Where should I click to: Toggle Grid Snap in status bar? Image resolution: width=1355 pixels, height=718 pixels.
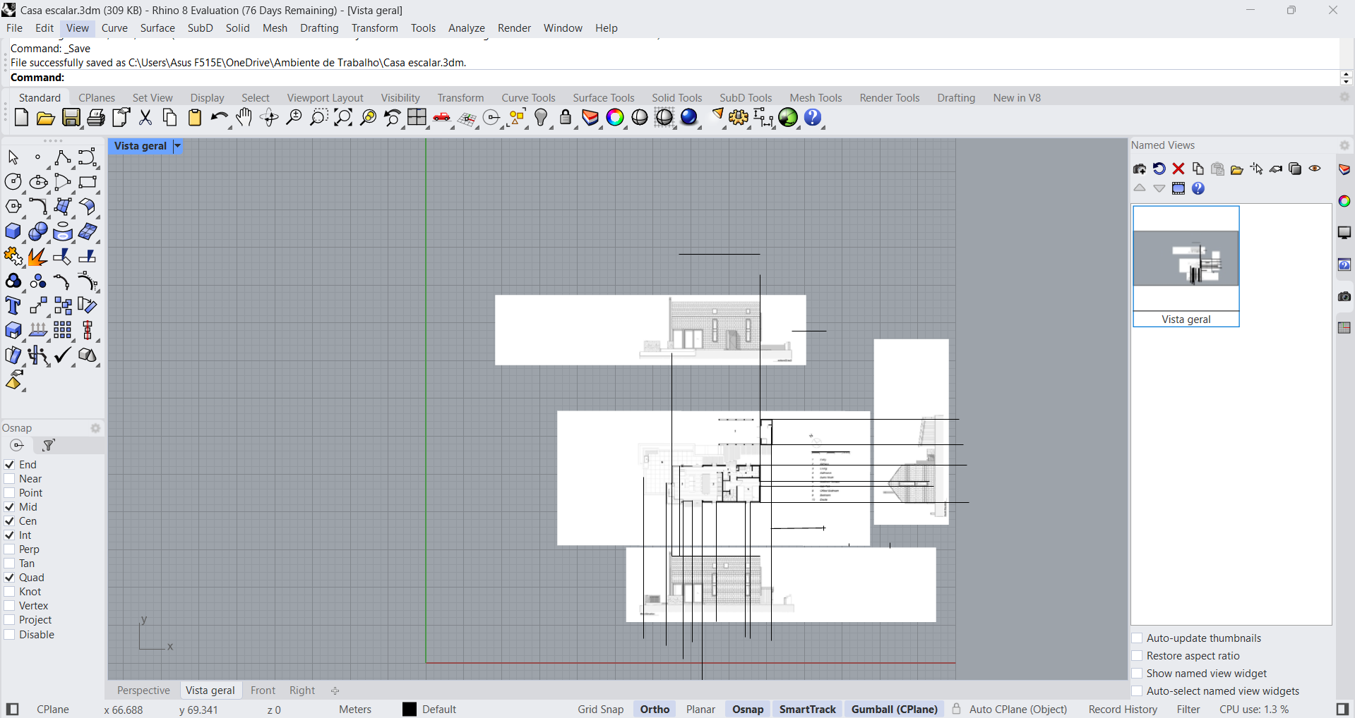600,710
